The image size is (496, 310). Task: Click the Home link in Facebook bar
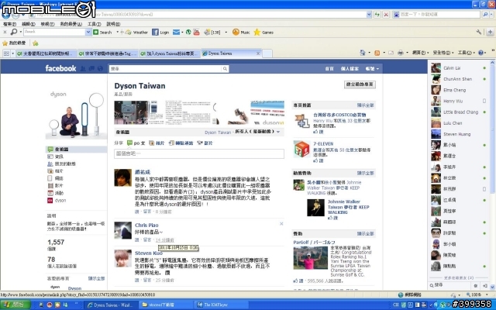pyautogui.click(x=329, y=69)
